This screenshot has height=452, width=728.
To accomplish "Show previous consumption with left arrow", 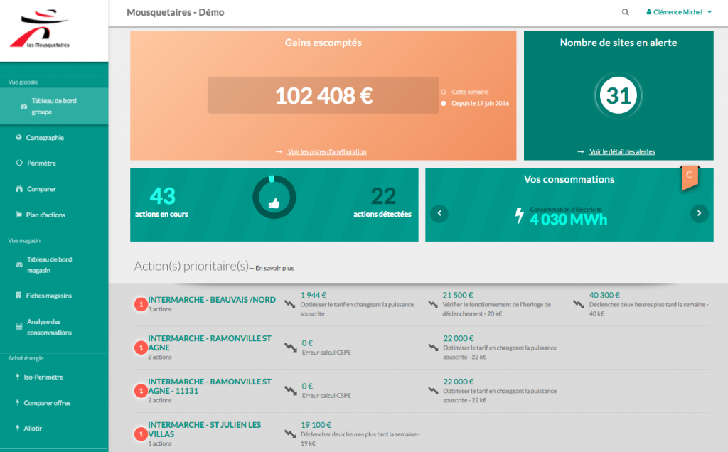I will 439,213.
